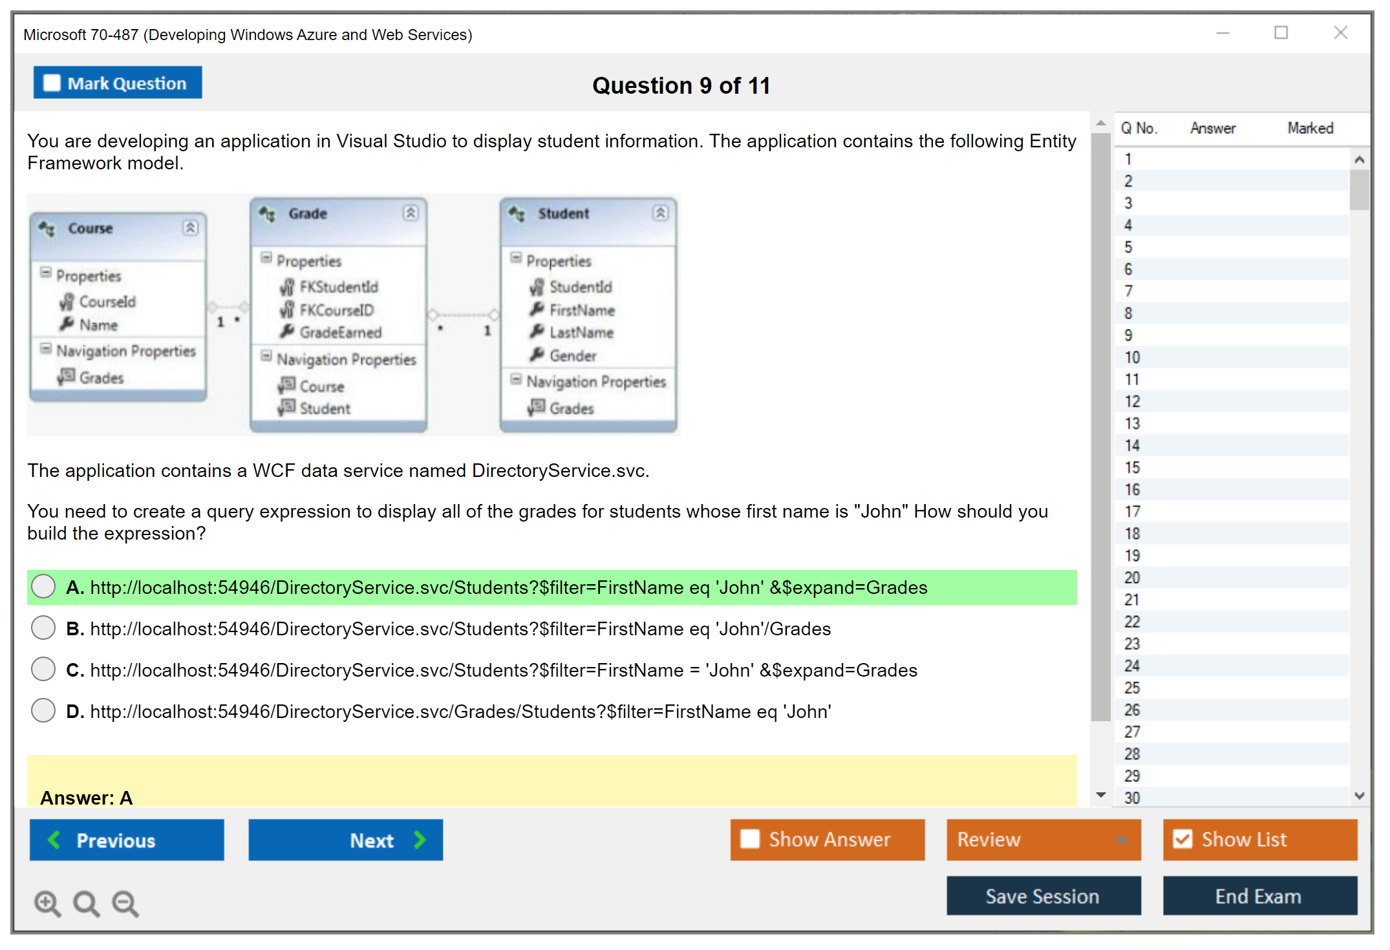
Task: Collapse the Student entity chevron icon
Action: point(660,213)
